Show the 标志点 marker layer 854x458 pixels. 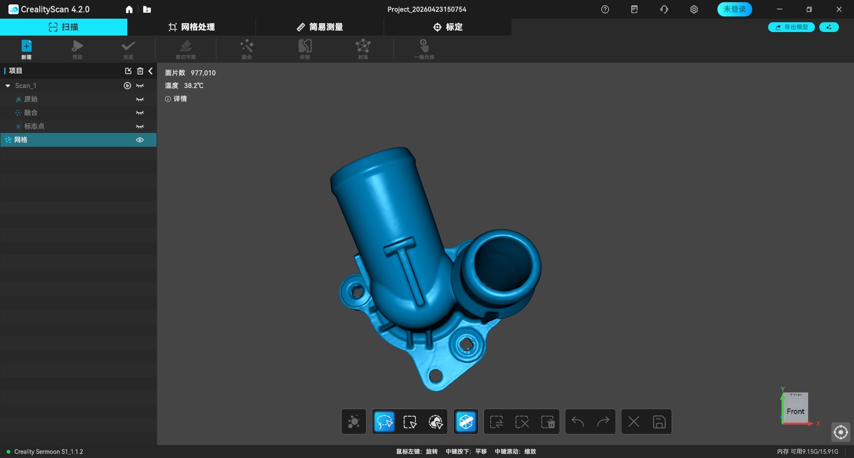pos(140,126)
